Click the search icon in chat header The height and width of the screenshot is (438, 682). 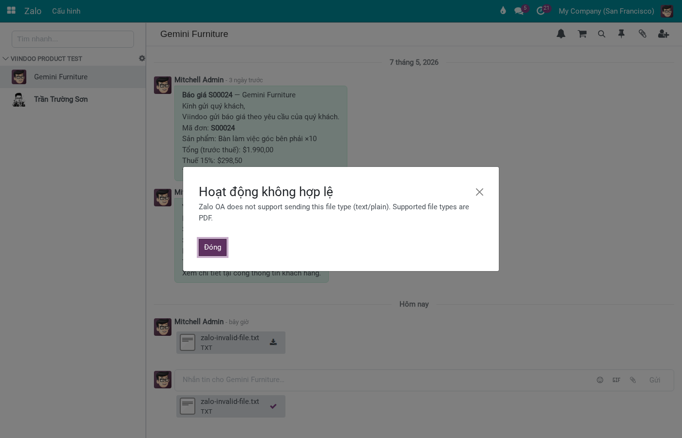602,34
